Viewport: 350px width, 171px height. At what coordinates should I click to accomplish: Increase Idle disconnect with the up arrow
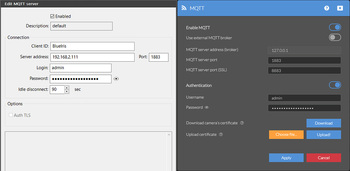(67, 88)
